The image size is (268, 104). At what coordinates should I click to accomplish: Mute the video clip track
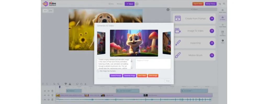tap(45, 95)
